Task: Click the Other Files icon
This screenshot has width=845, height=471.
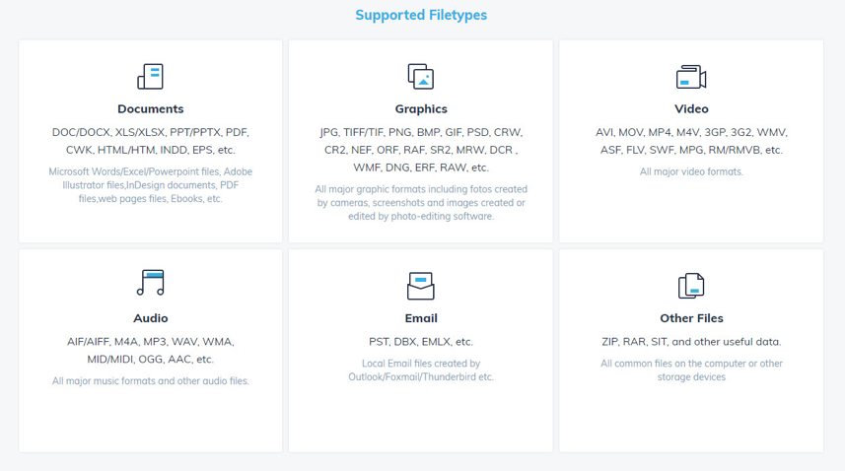Action: [691, 286]
